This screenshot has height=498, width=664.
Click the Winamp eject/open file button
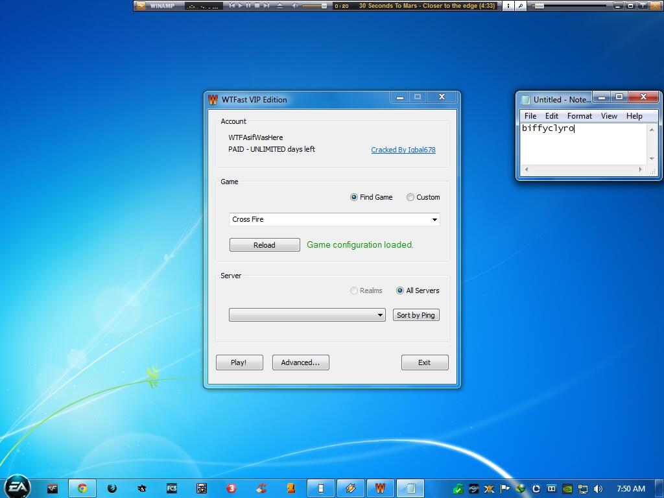click(x=279, y=5)
